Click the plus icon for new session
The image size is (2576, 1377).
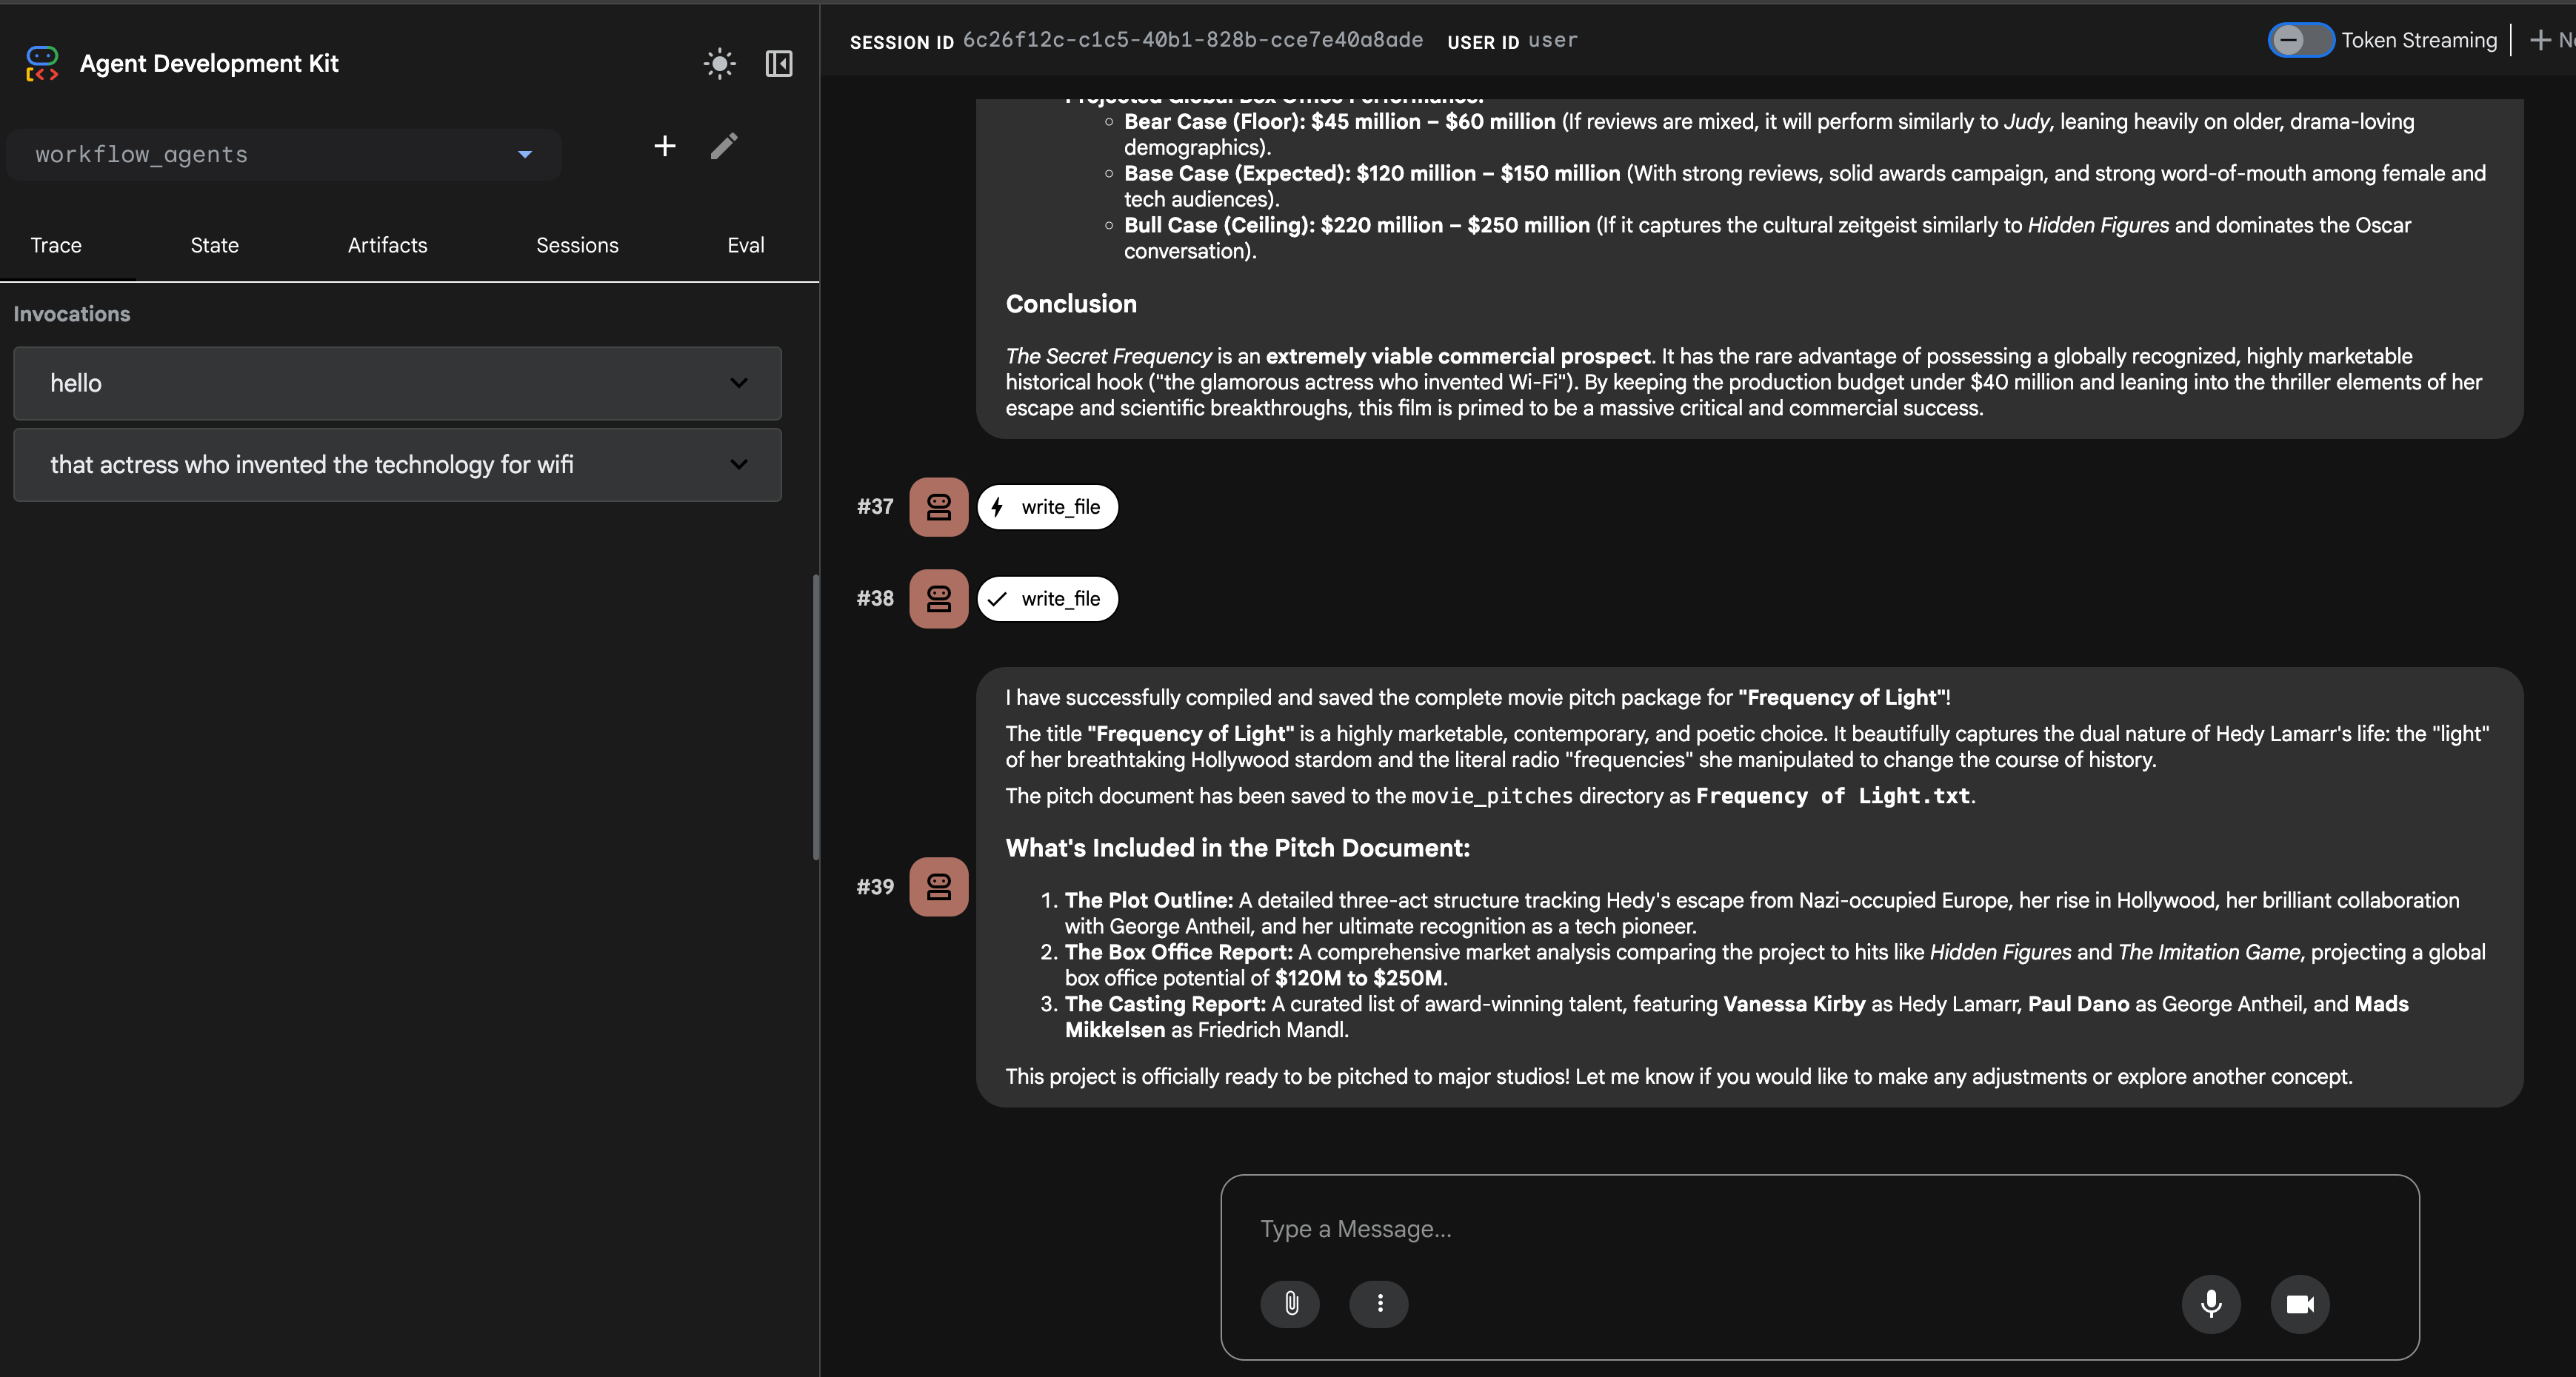2539,40
